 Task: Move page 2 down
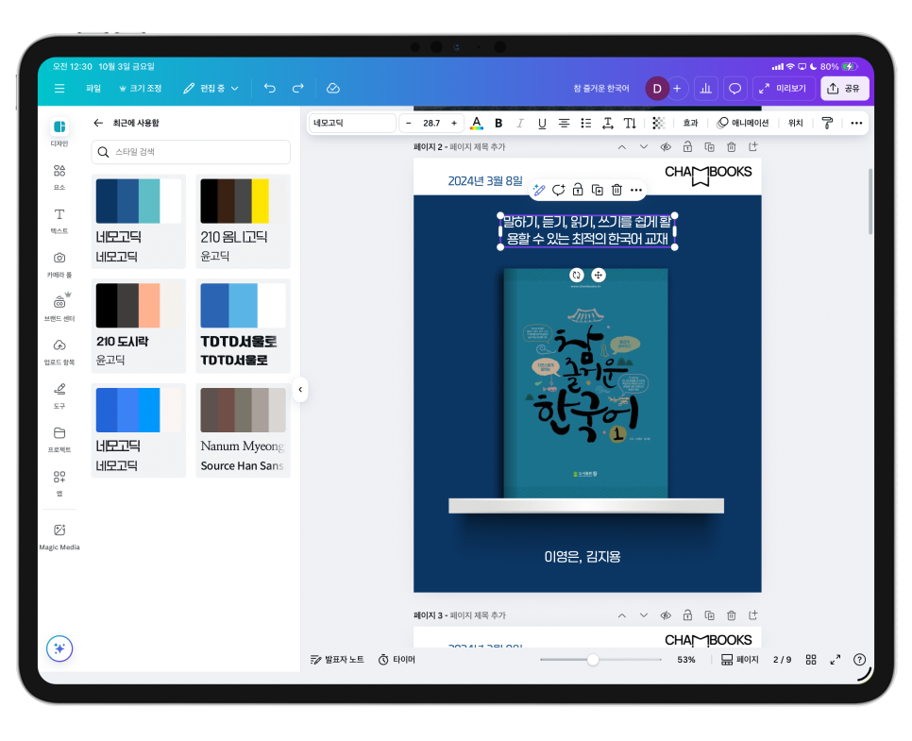[x=644, y=147]
